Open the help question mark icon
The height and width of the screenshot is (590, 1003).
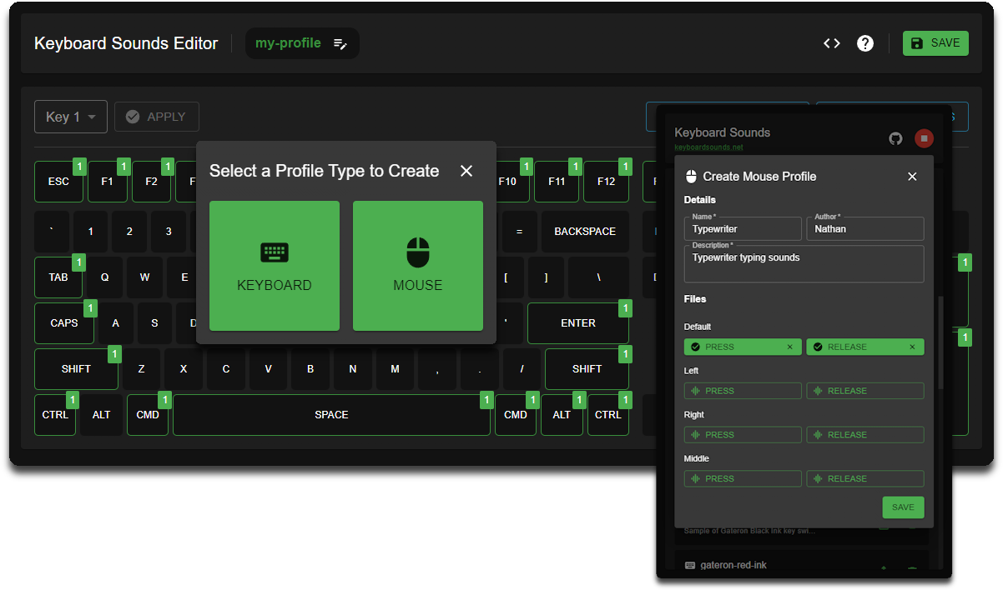[865, 43]
